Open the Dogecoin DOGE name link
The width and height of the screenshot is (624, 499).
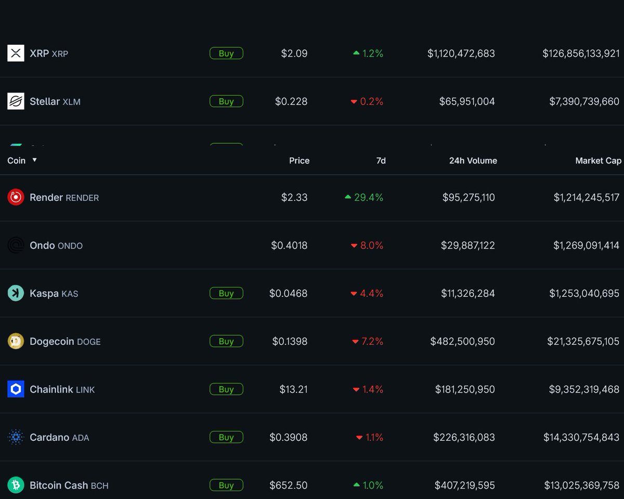point(65,342)
